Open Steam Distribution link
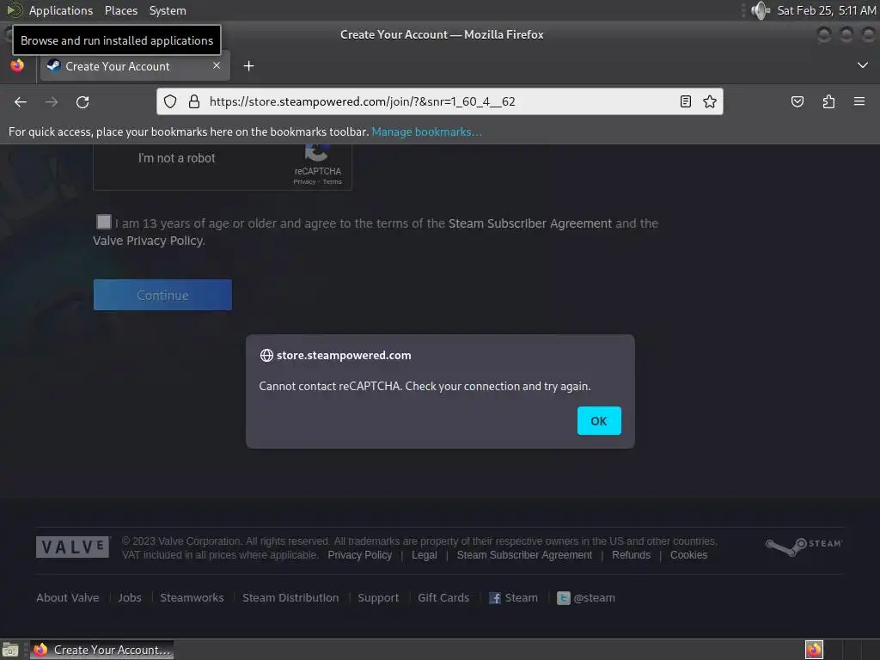 290,598
